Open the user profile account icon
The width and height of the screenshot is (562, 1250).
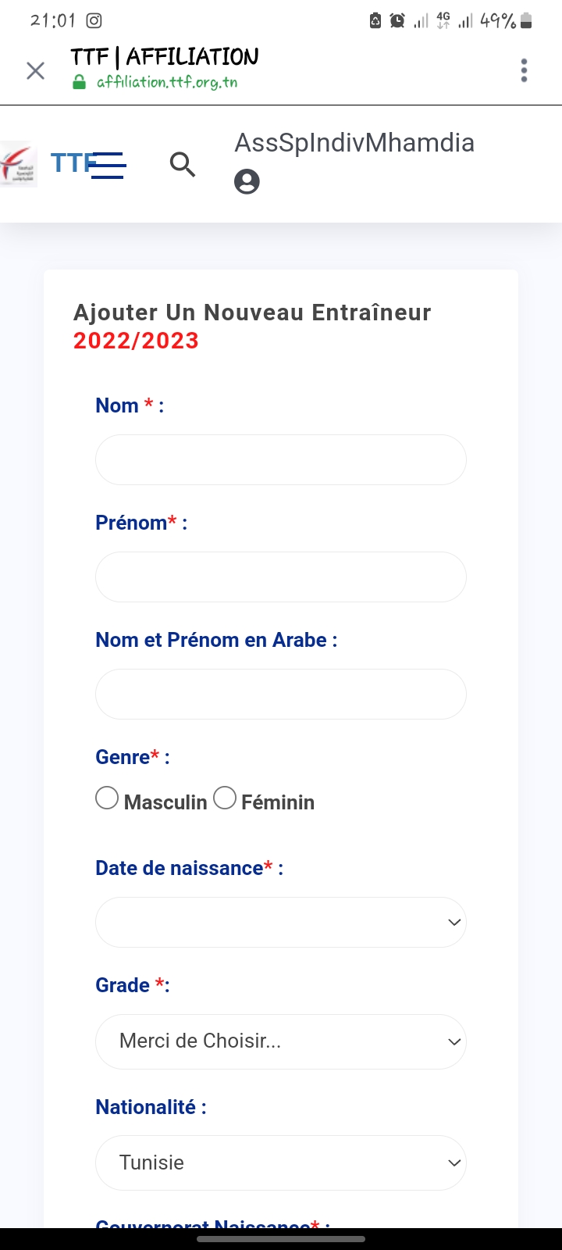pyautogui.click(x=247, y=182)
